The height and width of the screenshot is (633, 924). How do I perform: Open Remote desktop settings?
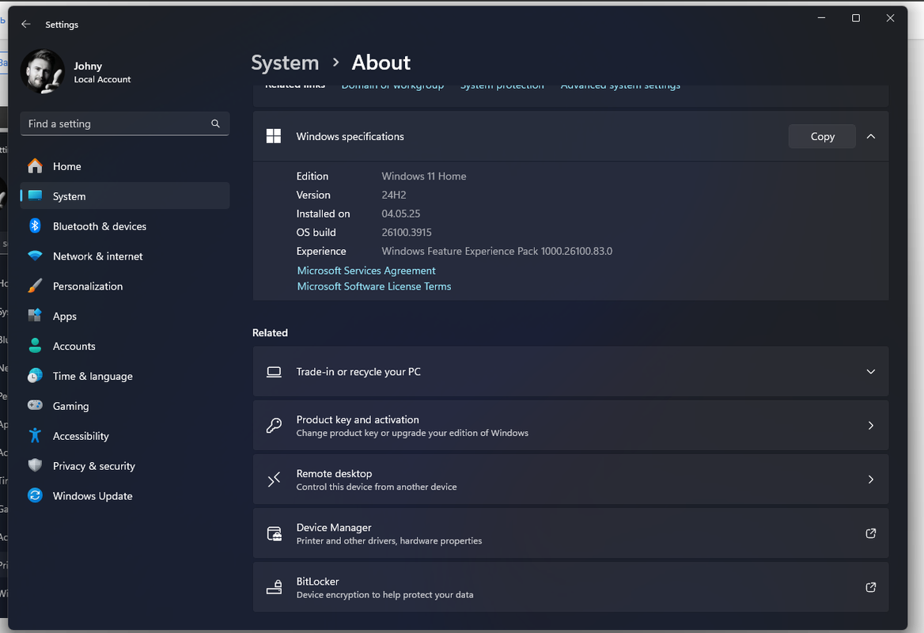click(x=570, y=479)
